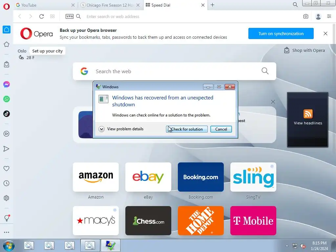Go to Speed Dial home in sidebar

pos(7,30)
